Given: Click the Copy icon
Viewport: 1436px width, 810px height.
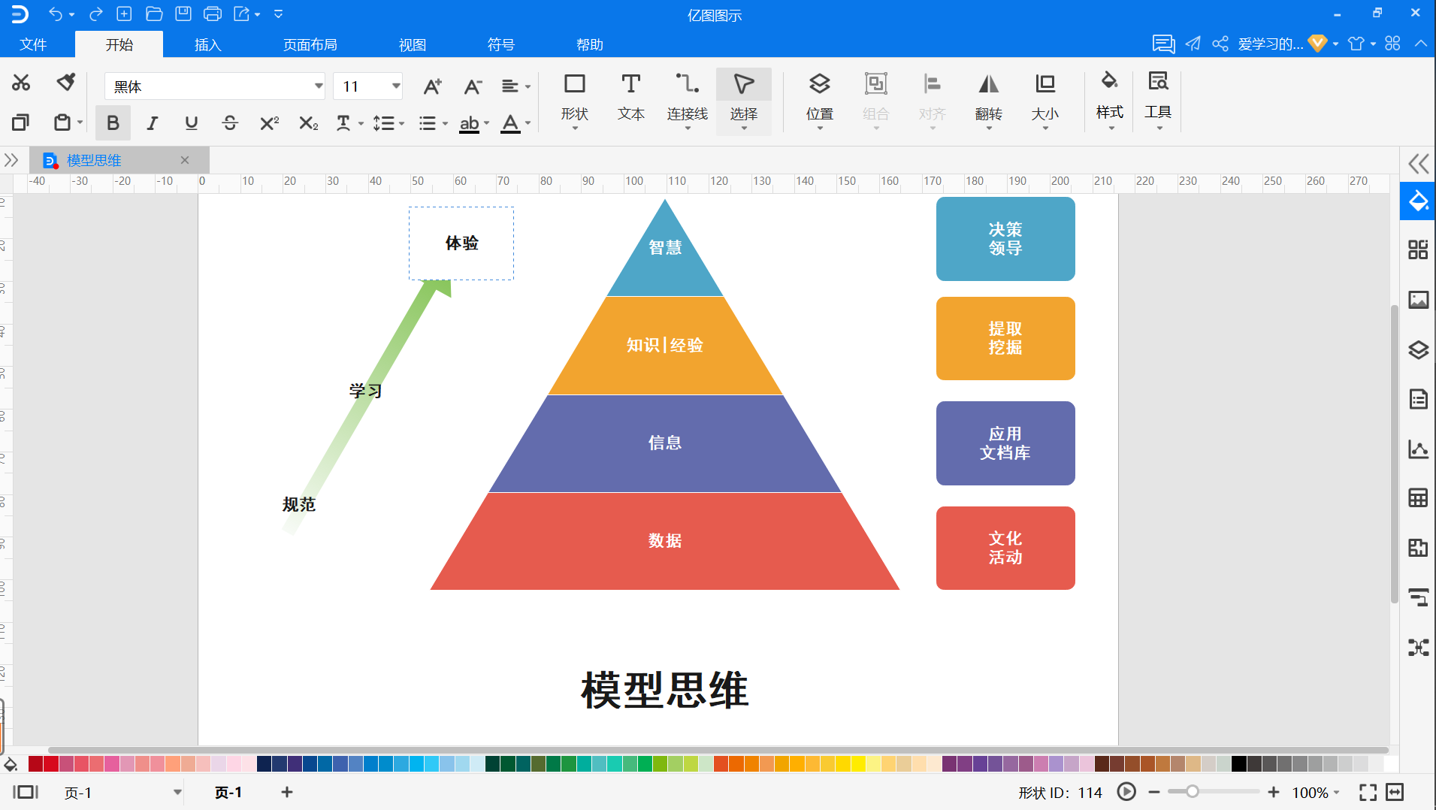Looking at the screenshot, I should [21, 122].
